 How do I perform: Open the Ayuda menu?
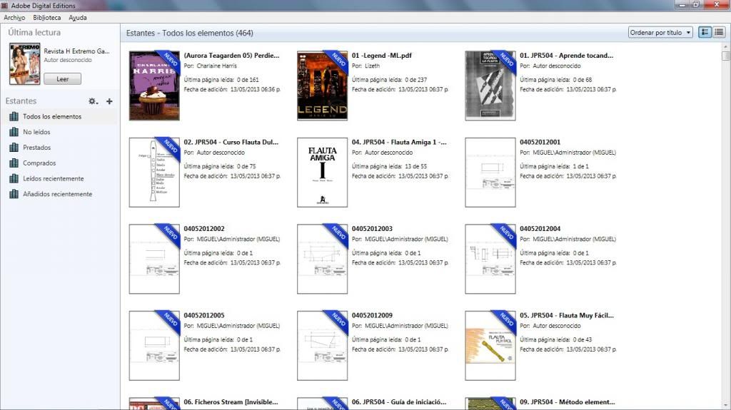click(77, 17)
